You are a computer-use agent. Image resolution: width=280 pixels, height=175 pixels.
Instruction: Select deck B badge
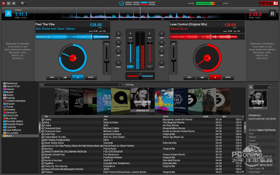coord(272,14)
